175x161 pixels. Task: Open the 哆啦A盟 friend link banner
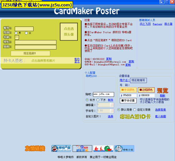61,149
